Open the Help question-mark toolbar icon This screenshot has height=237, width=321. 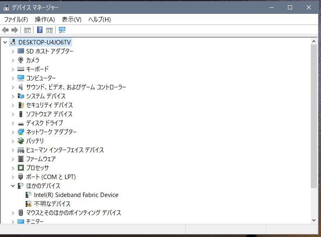(40, 30)
